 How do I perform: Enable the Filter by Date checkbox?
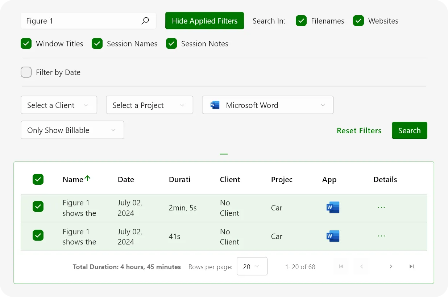pos(26,72)
